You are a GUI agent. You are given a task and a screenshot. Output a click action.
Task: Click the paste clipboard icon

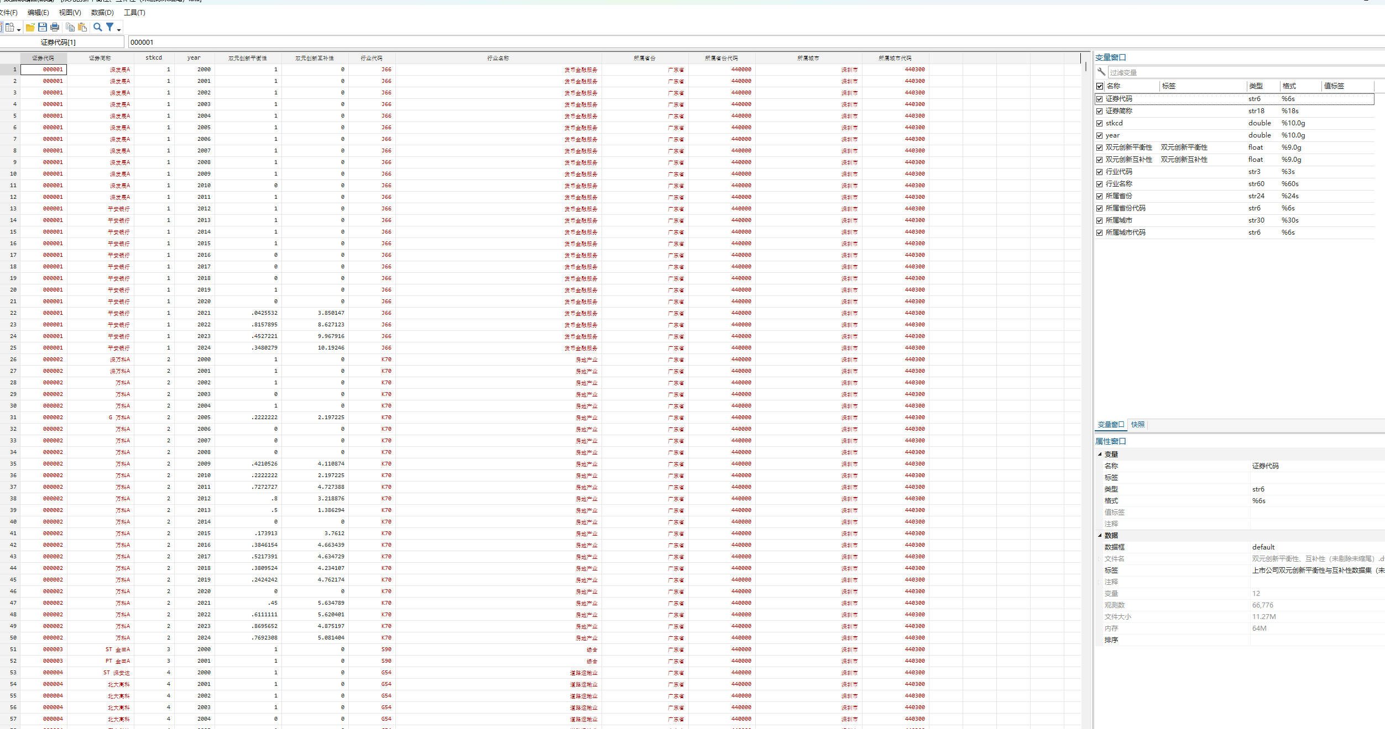click(82, 27)
